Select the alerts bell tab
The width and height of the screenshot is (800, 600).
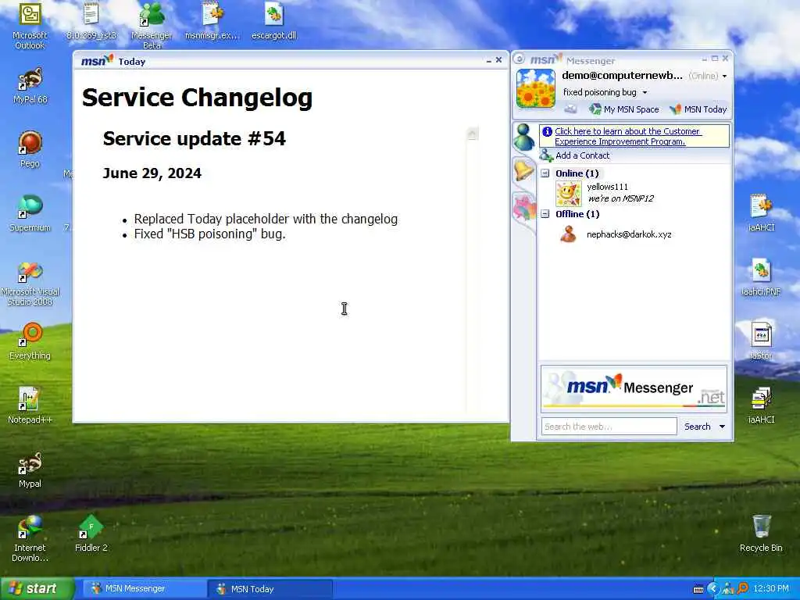(524, 170)
